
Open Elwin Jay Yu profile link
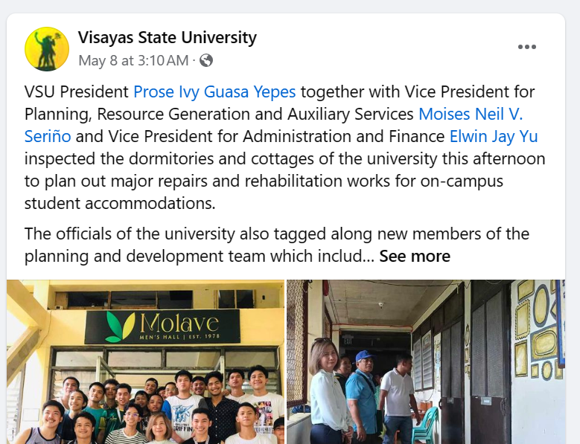coord(493,137)
